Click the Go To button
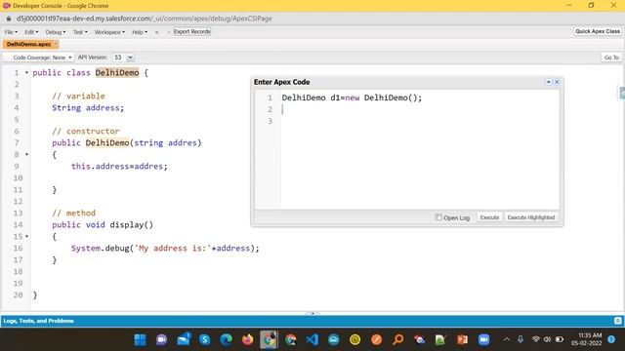Viewport: 625px width, 351px height. pos(611,58)
